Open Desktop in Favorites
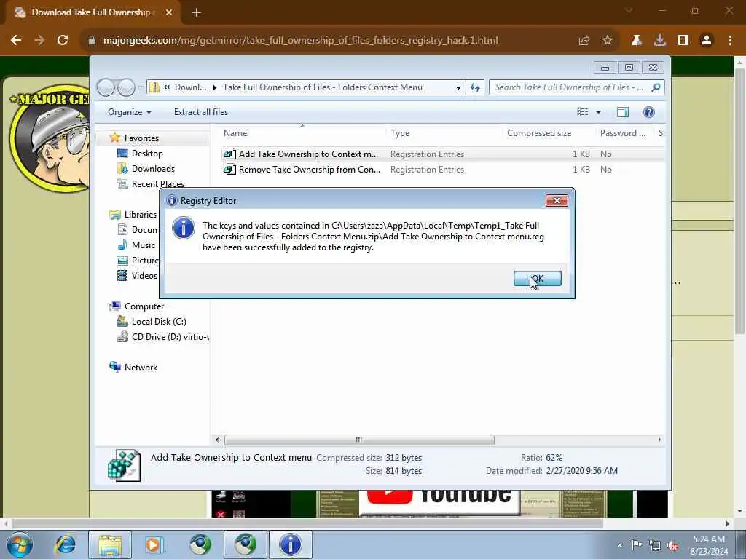 pos(147,154)
